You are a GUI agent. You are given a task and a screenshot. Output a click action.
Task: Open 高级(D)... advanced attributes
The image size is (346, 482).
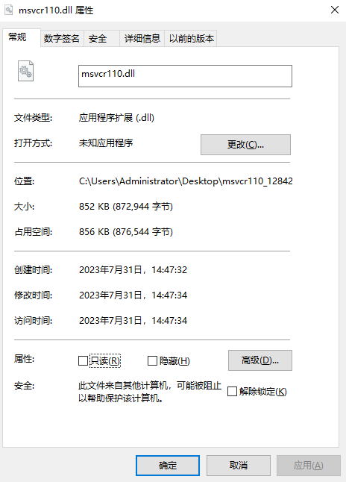click(260, 360)
